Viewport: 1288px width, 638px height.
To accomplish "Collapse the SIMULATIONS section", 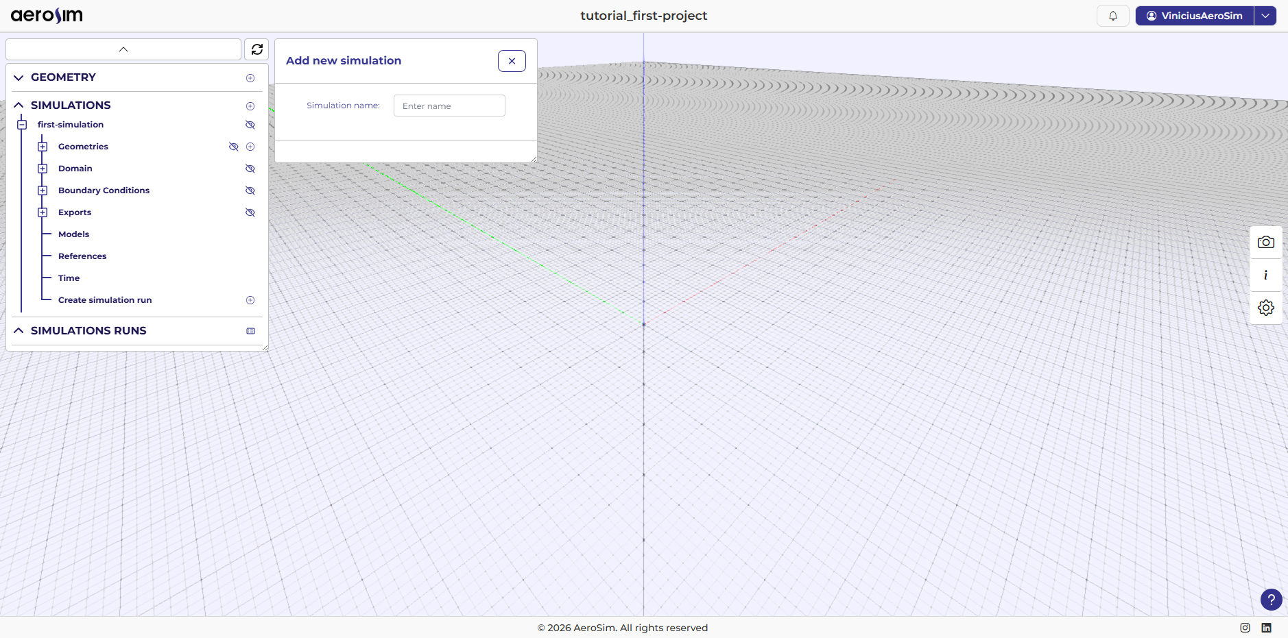I will point(18,105).
